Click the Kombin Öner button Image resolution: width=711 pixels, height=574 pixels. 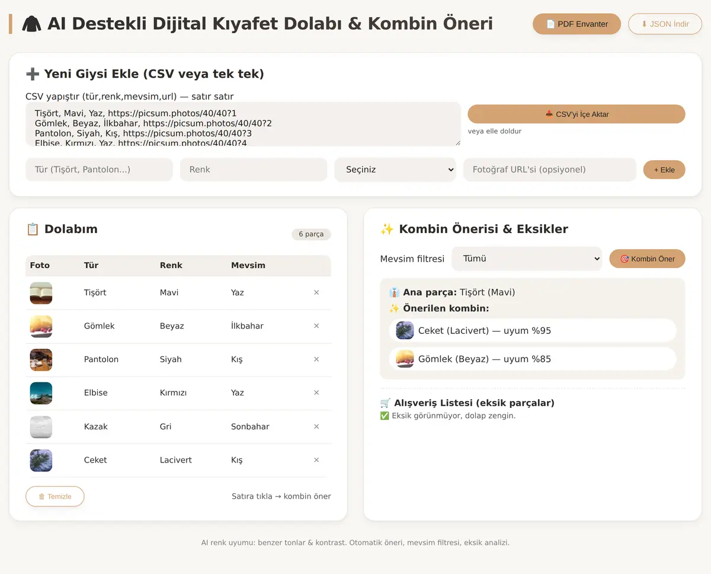click(x=647, y=259)
